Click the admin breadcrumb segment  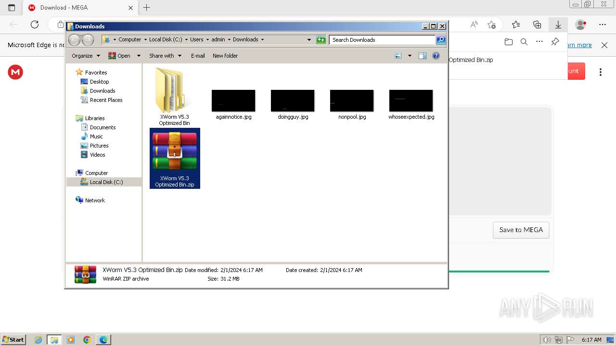pyautogui.click(x=218, y=40)
